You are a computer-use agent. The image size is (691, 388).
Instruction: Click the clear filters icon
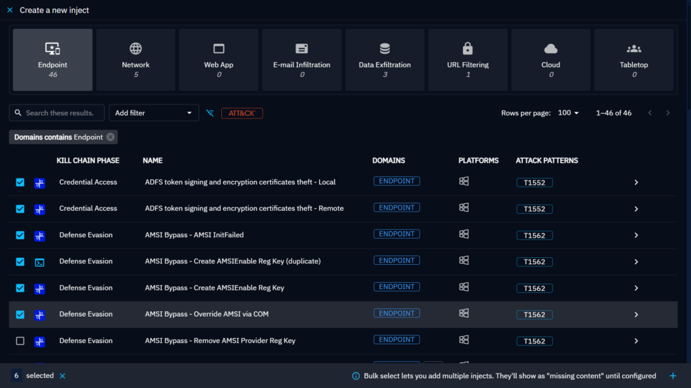tap(210, 113)
